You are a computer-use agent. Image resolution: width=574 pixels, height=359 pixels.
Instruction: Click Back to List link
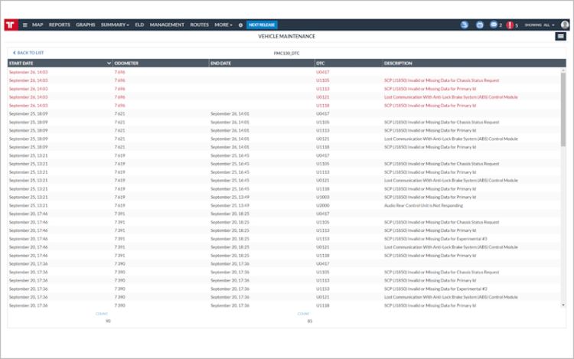coord(28,53)
